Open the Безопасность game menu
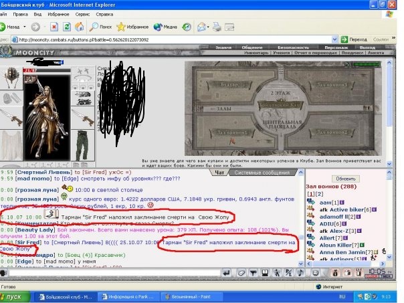 coord(293,47)
